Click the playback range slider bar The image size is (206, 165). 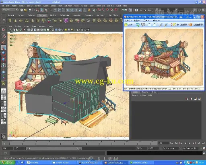54,148
